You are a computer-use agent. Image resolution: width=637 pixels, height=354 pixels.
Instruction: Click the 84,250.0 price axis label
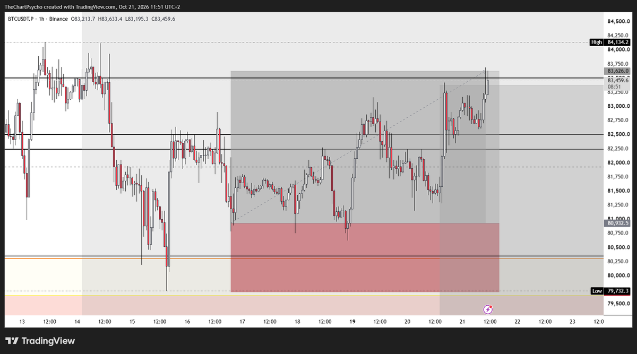point(618,35)
